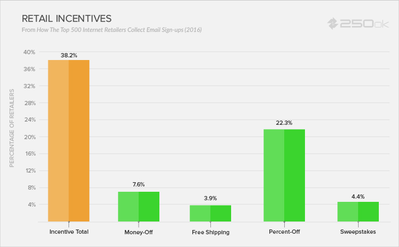Click the tall green Percent-Off bar
Viewport: 399px width, 247px height.
pyautogui.click(x=284, y=175)
